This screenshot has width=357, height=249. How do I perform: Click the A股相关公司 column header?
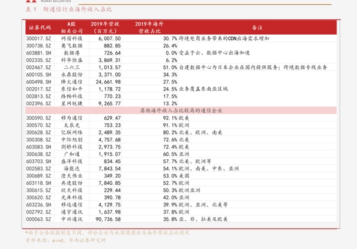72,28
